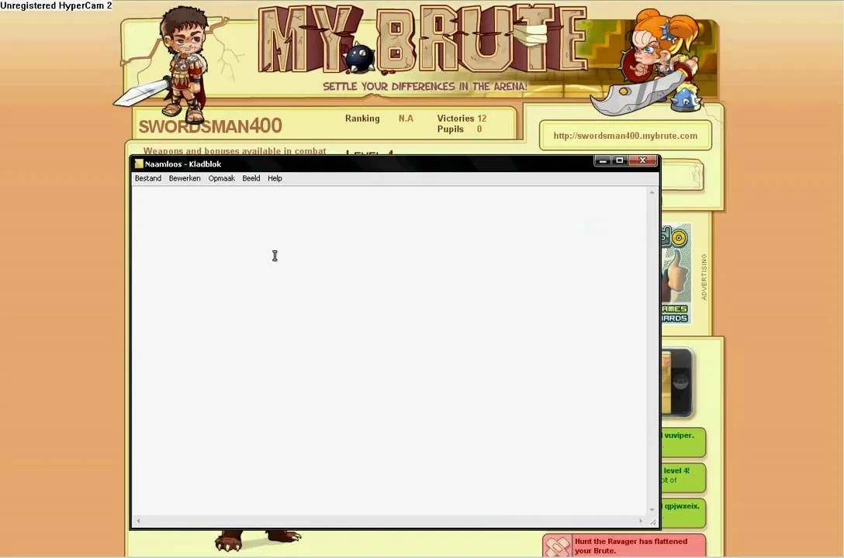
Task: Open the Hunt the Ravager flattened log entry
Action: (x=624, y=546)
